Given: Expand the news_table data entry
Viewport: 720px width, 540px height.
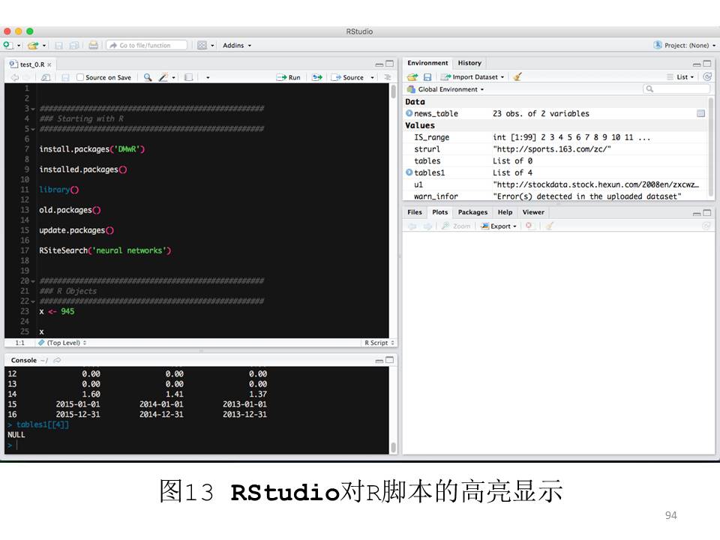Looking at the screenshot, I should (409, 113).
